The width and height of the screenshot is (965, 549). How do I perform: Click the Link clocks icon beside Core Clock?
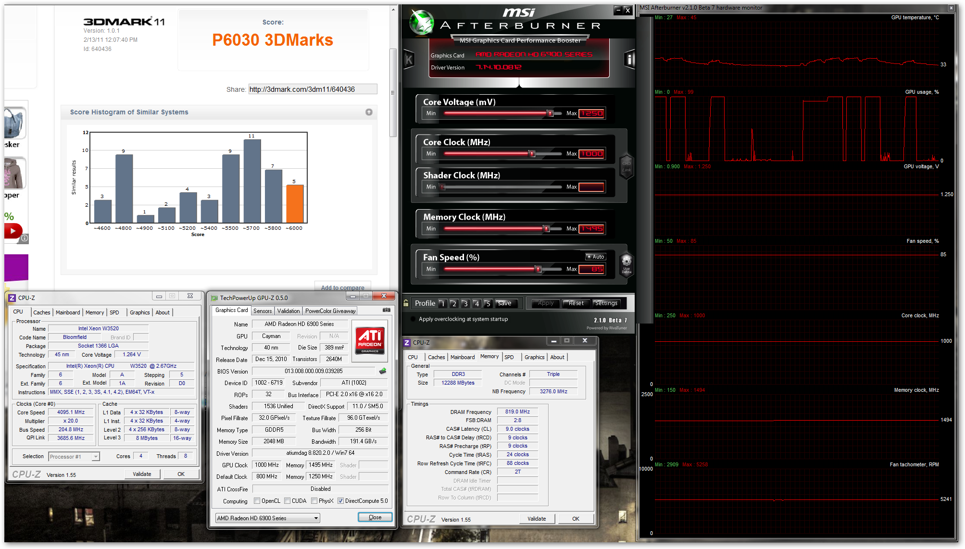point(627,166)
